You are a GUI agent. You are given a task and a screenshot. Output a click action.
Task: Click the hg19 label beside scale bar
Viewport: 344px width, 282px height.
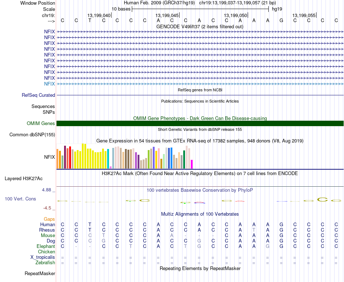click(x=277, y=9)
